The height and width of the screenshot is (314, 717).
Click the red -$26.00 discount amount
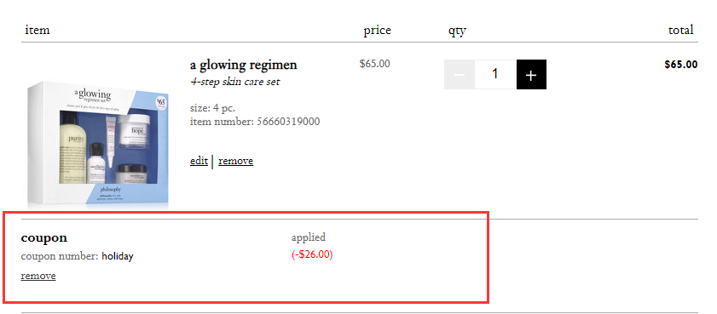point(312,254)
